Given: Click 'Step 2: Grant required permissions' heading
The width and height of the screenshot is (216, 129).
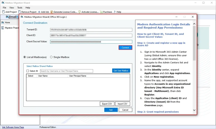Looking at the screenshot, I should tap(158, 112).
